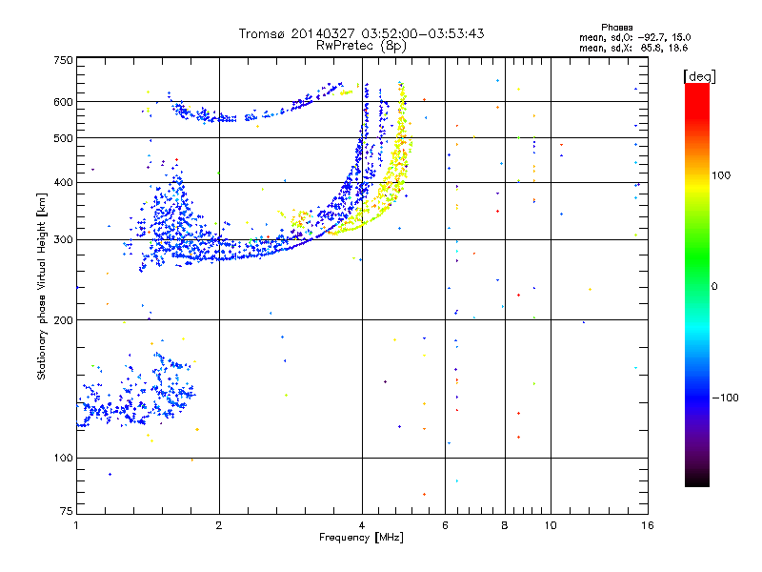Select the "mean, sd,X: 85.8, 18.6" line
The height and width of the screenshot is (572, 762).
[633, 48]
